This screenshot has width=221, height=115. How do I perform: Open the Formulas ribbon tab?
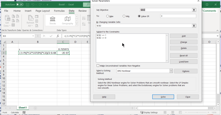pyautogui.click(x=59, y=11)
